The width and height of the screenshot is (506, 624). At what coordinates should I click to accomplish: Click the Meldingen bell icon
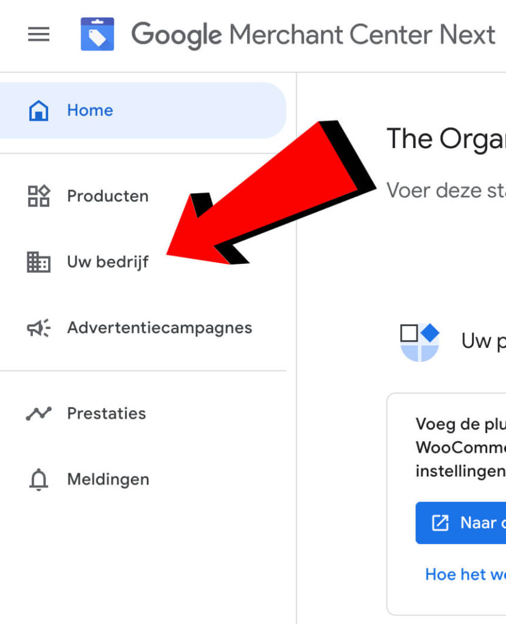point(38,480)
